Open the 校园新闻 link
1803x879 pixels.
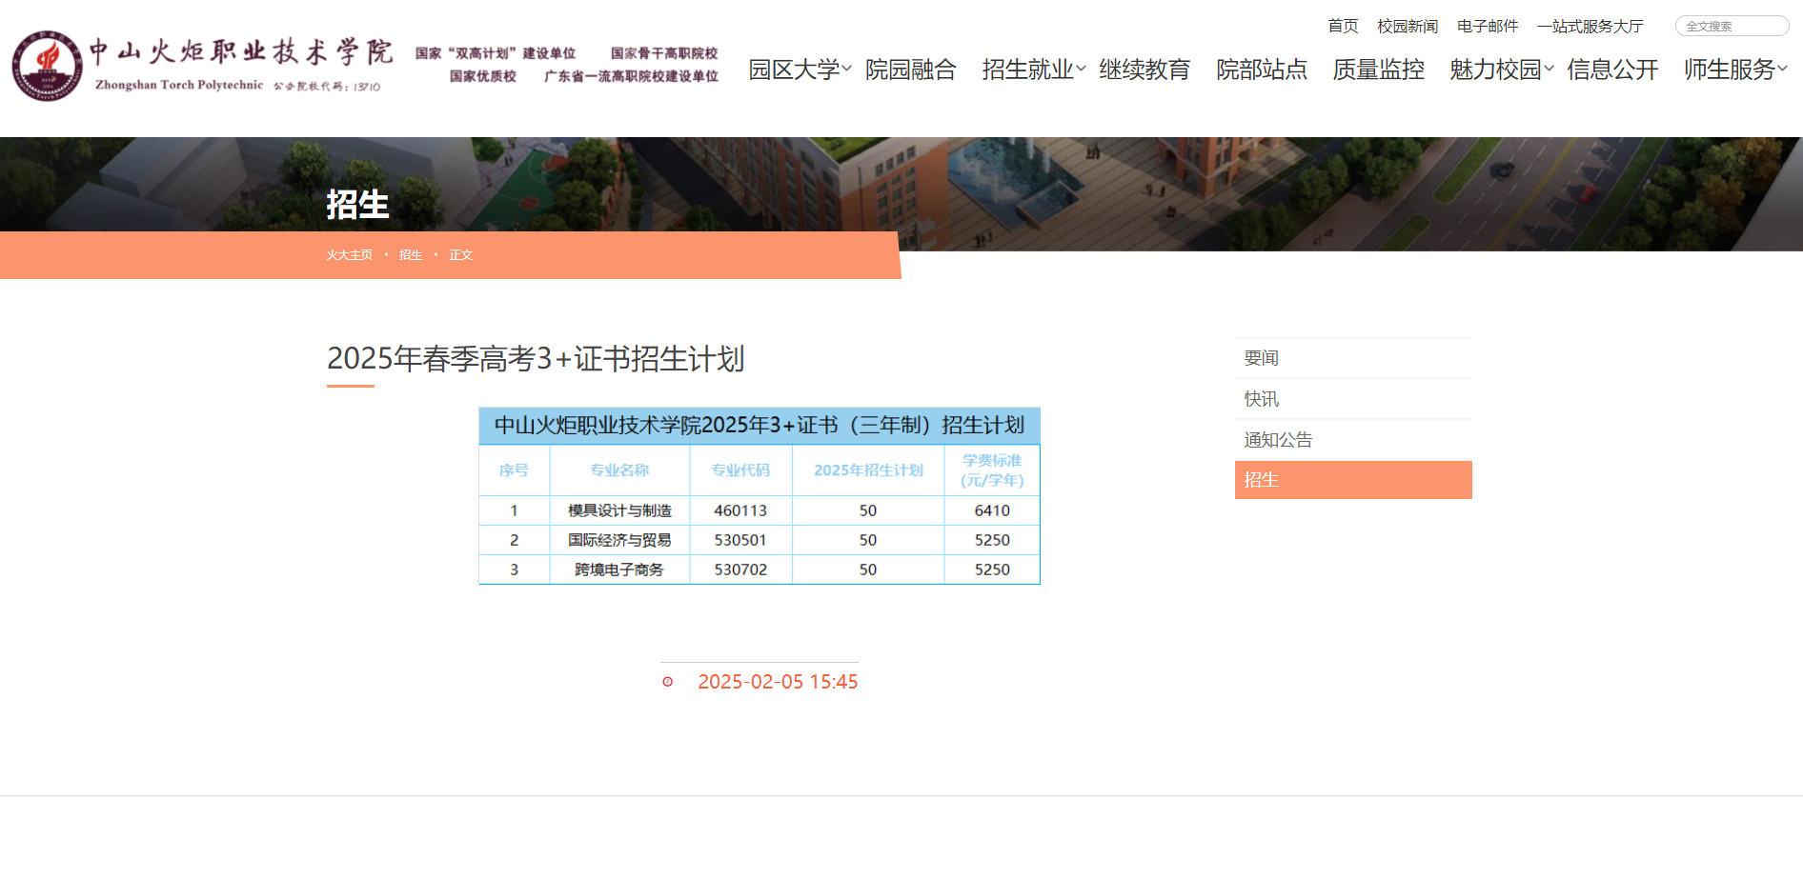point(1407,26)
